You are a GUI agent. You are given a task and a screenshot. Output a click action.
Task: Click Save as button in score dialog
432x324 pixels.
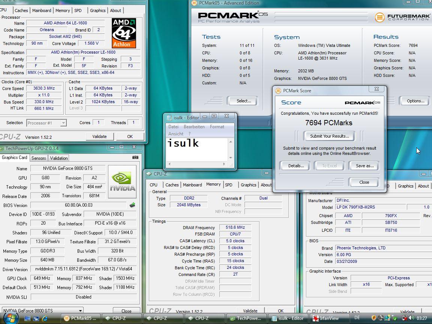(x=365, y=166)
